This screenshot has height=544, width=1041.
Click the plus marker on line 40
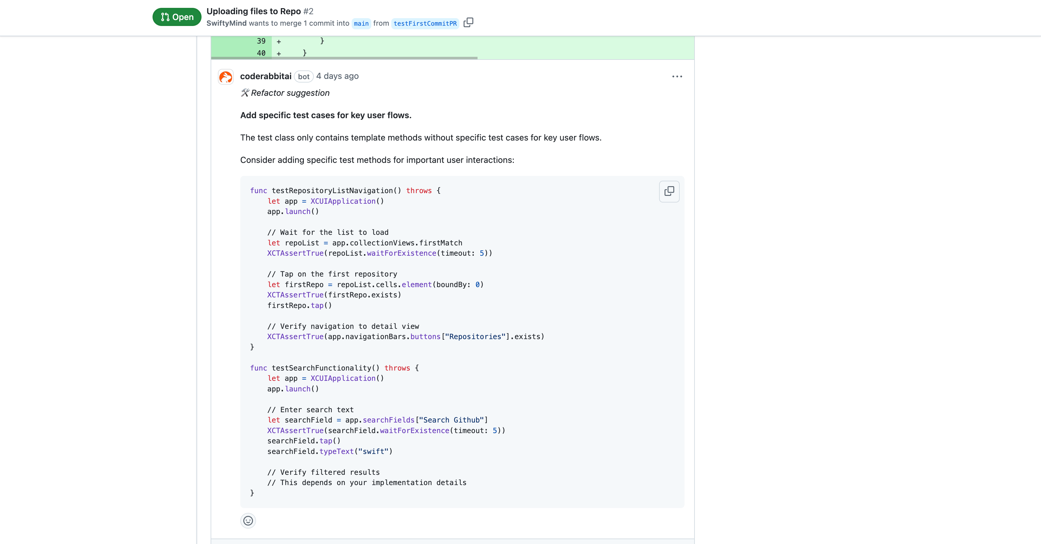pyautogui.click(x=278, y=53)
